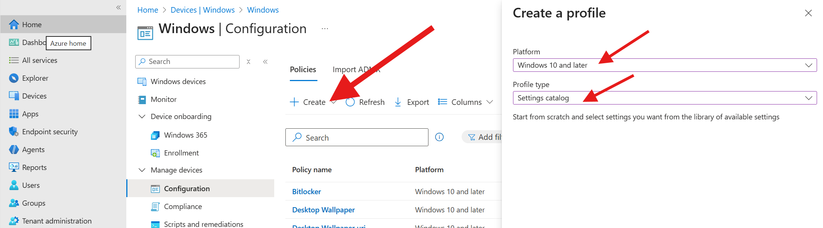Click the Reports monitor icon

tap(14, 167)
